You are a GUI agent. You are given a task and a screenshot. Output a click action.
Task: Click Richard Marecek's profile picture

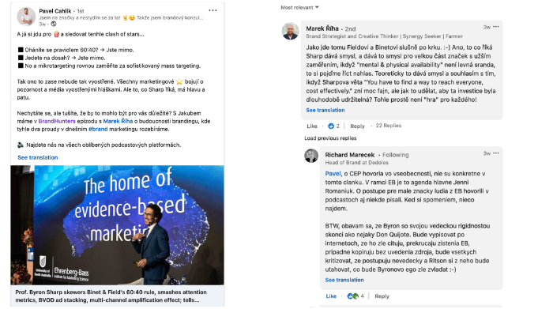click(311, 156)
